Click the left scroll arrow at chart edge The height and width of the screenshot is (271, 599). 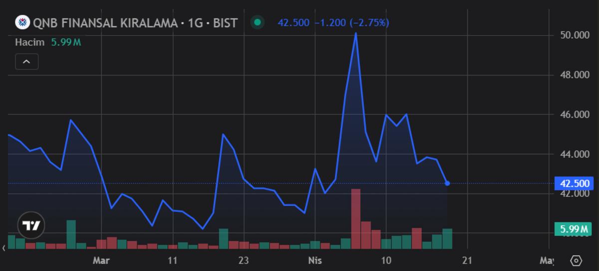point(4,247)
